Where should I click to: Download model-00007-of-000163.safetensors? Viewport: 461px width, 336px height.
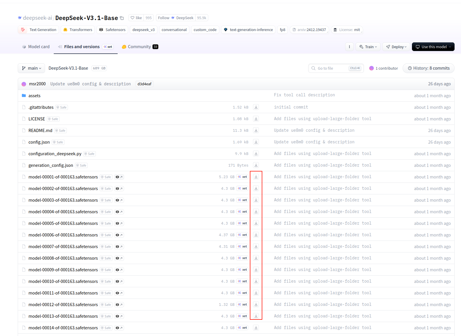point(256,246)
